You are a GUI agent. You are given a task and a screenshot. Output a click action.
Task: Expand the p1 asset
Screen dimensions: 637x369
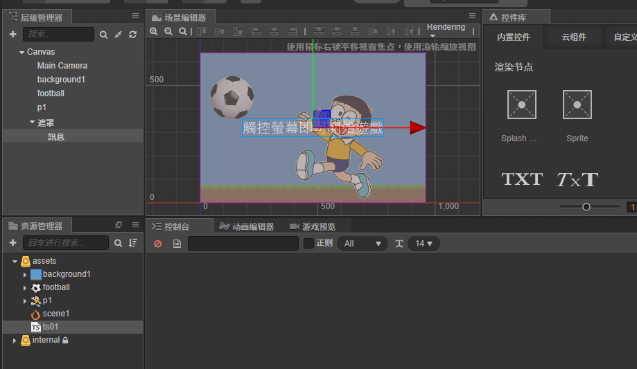25,301
